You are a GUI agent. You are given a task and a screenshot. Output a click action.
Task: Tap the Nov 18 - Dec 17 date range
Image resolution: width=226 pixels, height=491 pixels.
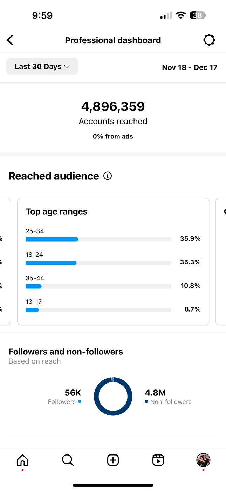190,67
